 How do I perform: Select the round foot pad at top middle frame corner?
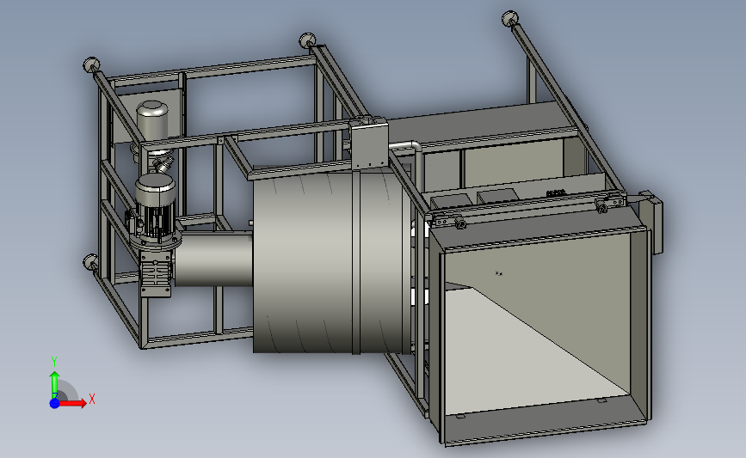(x=307, y=40)
